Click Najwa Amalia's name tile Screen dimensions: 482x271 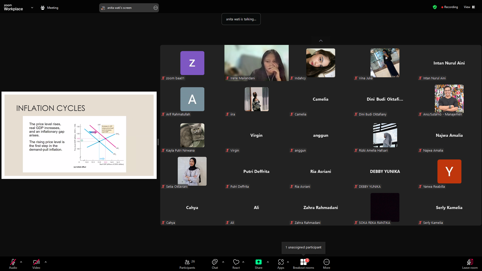pos(449,135)
